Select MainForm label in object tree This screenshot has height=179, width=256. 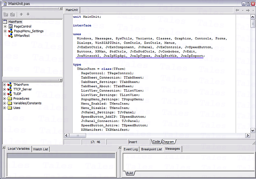coord(15,22)
